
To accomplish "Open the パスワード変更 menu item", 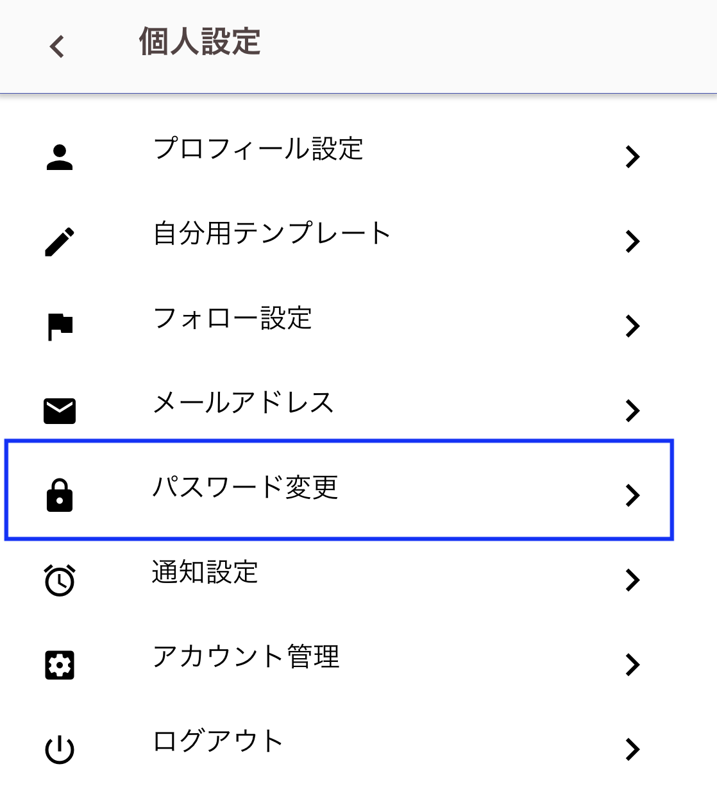I will pos(339,490).
